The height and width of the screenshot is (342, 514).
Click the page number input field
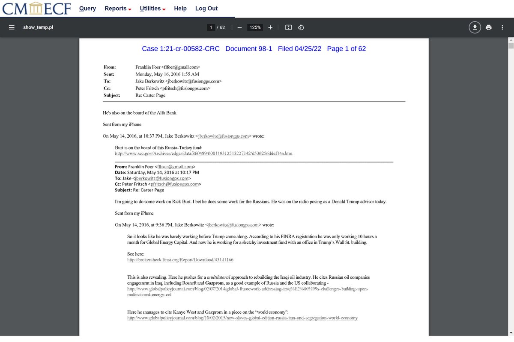click(x=211, y=27)
